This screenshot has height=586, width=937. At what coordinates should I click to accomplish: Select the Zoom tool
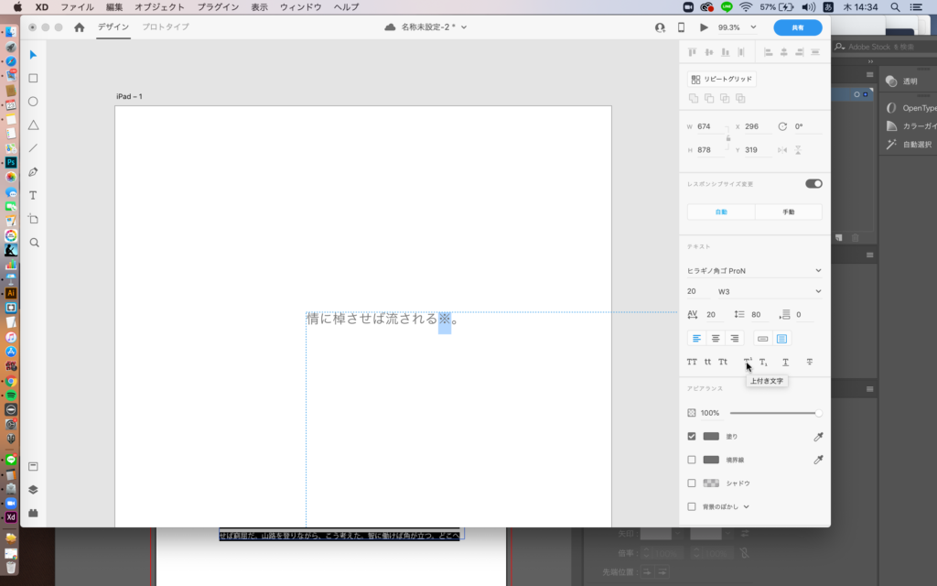[x=34, y=243]
